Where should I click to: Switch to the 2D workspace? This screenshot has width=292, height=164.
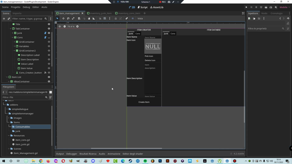(132, 7)
